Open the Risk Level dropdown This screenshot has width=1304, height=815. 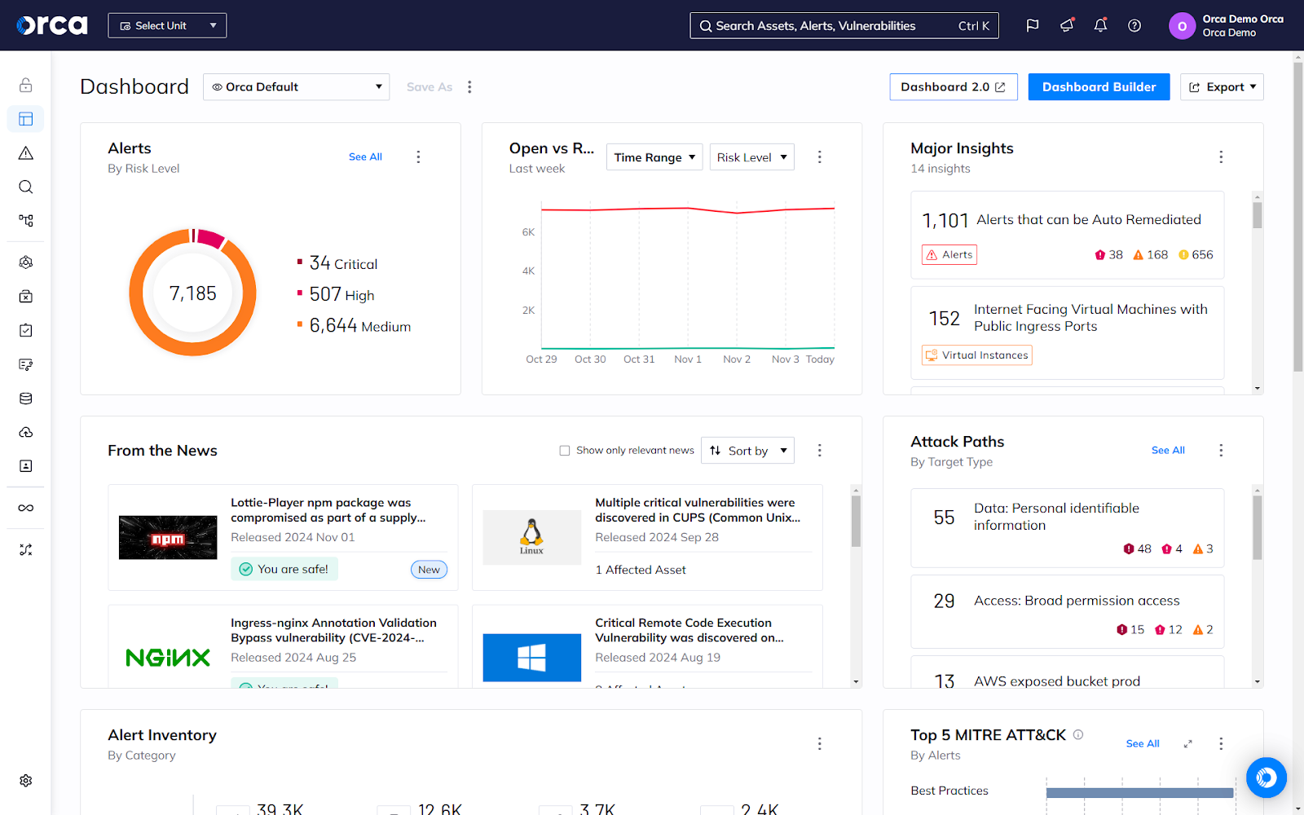tap(751, 157)
